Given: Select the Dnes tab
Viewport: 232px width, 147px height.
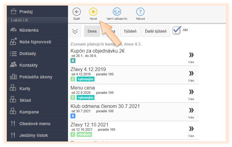Looking at the screenshot, I should coord(92,31).
